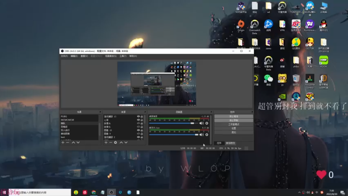Open QQ音乐 desktop shortcut
Viewport: 348px width, 196px height.
[x=296, y=44]
